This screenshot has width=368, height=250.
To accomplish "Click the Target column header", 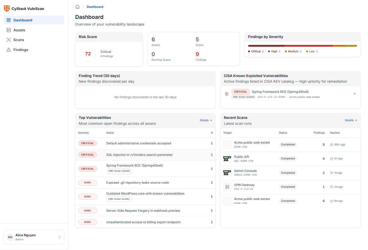I will click(227, 133).
